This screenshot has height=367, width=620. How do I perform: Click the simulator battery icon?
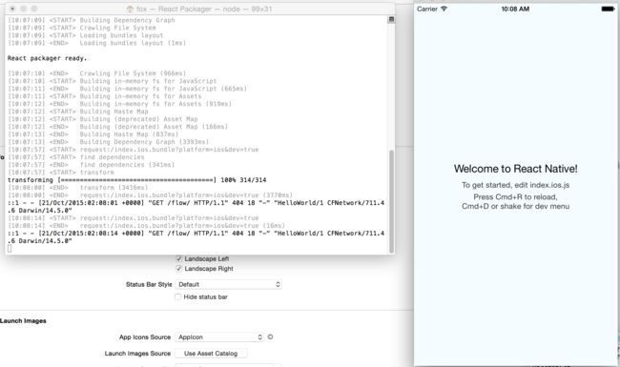point(609,9)
